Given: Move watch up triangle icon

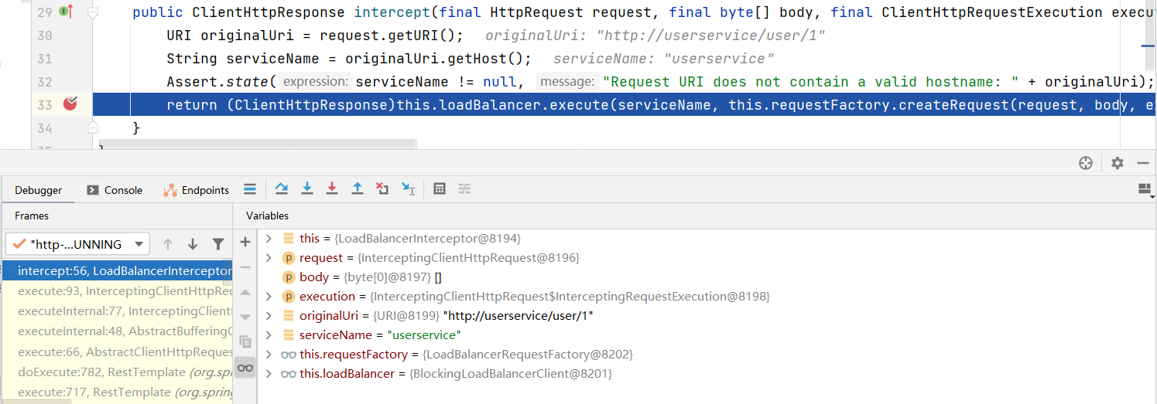Looking at the screenshot, I should click(245, 292).
